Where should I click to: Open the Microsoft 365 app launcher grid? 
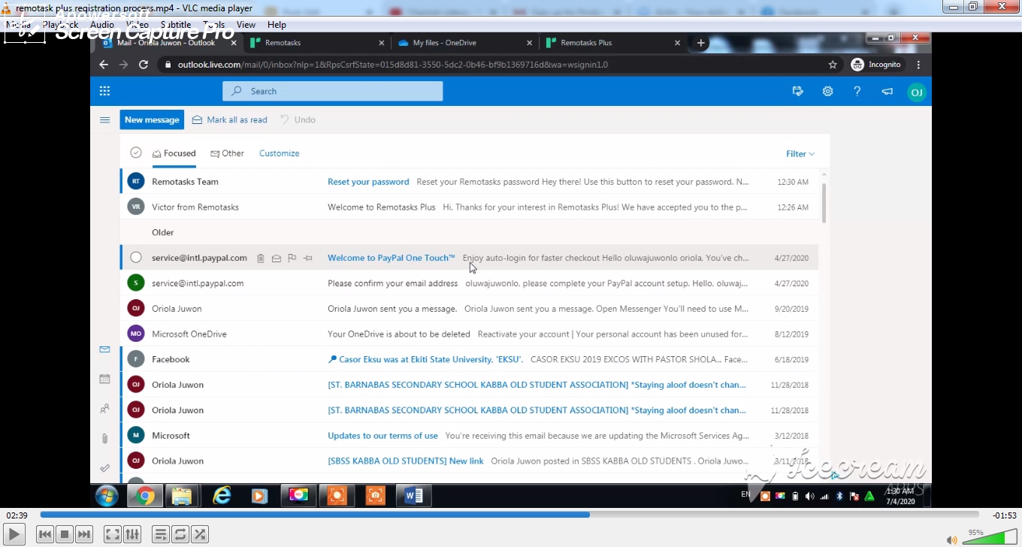coord(104,91)
